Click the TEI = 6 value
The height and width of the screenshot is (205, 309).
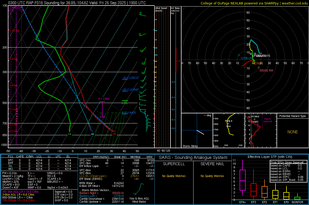(x=51, y=176)
